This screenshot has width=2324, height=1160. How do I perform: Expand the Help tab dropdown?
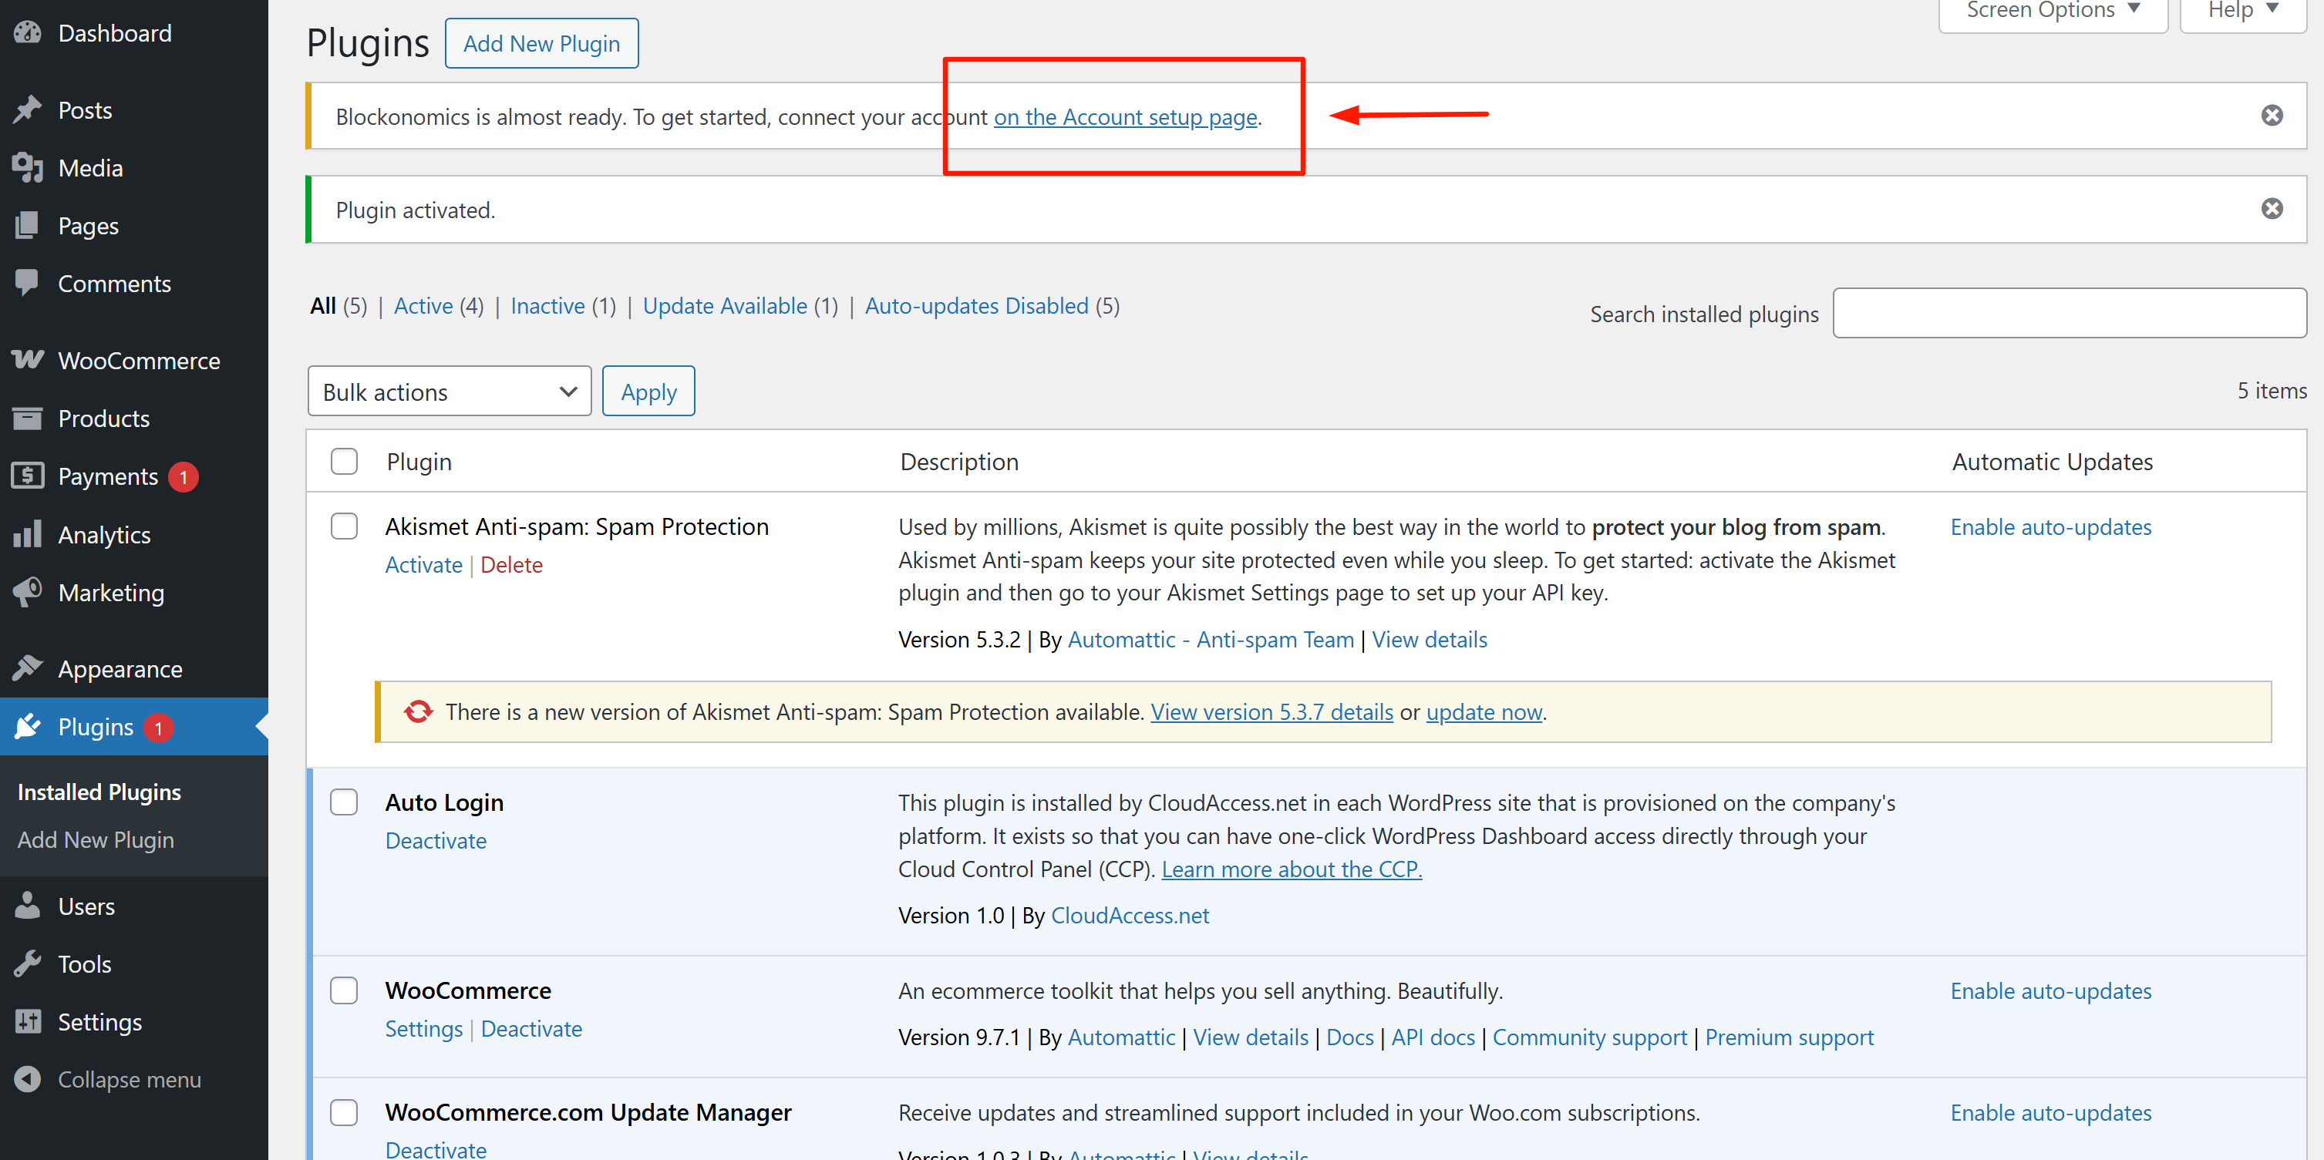point(2242,11)
